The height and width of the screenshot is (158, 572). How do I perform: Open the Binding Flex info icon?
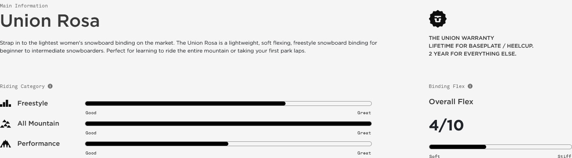tap(470, 86)
